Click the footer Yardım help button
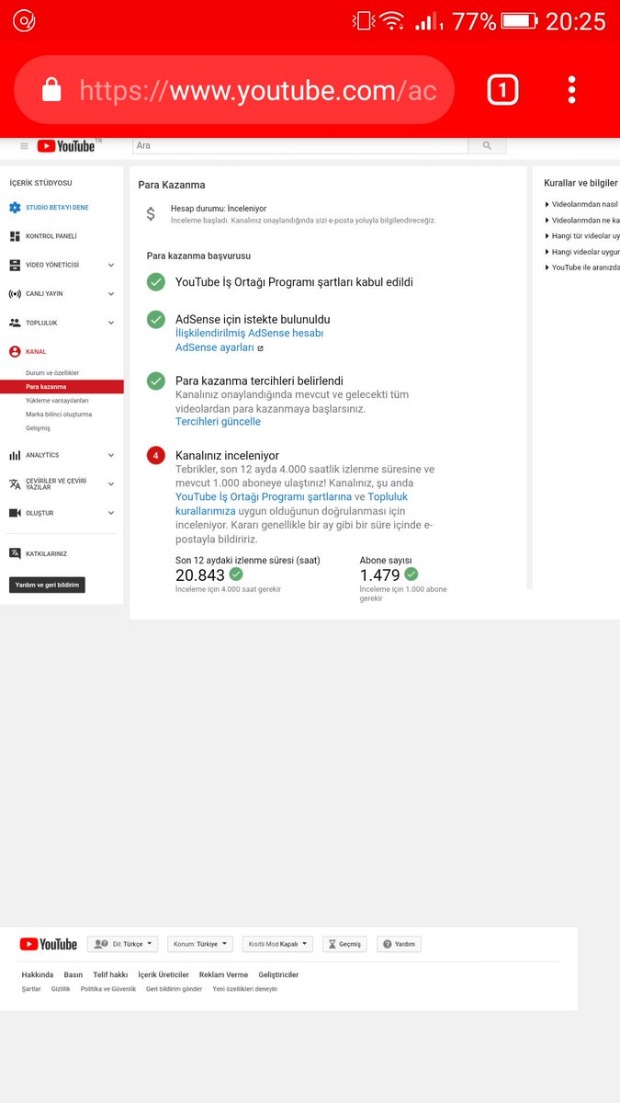 click(399, 944)
